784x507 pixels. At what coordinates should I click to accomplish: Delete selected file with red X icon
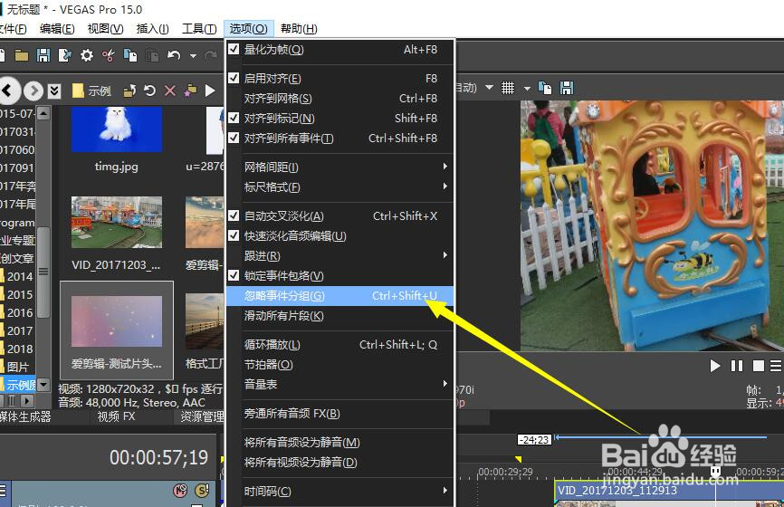pyautogui.click(x=170, y=91)
